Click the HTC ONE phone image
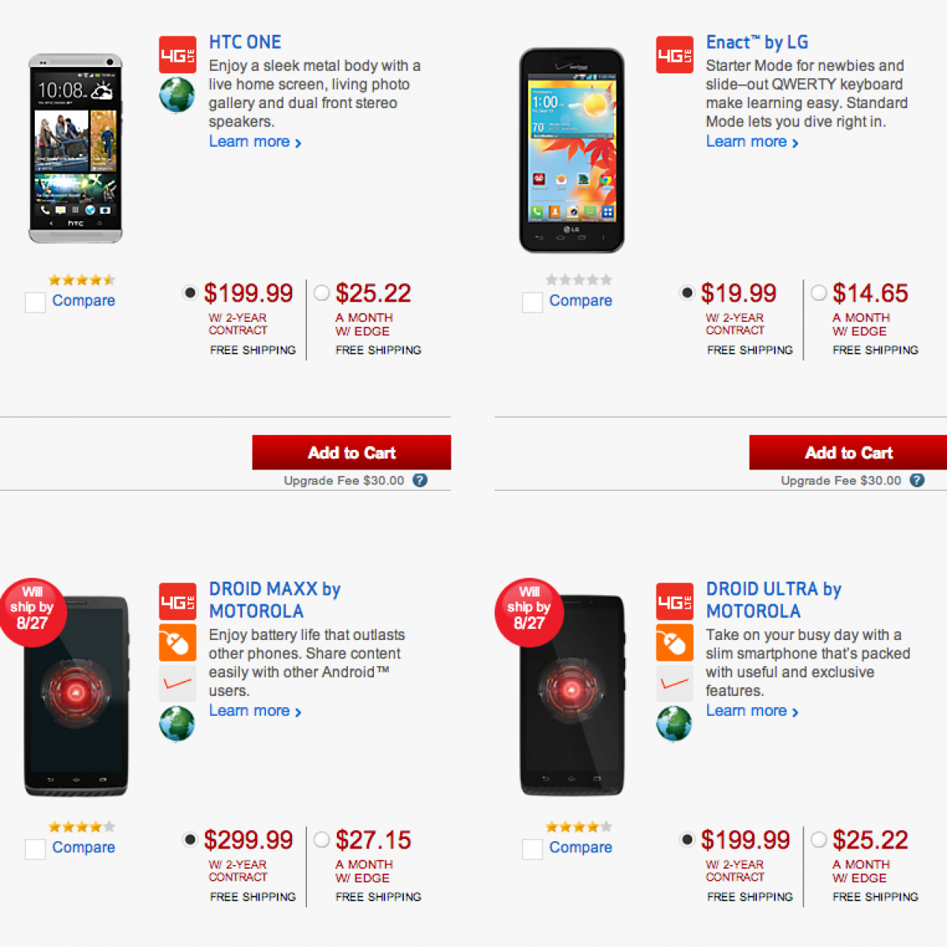This screenshot has width=947, height=947. tap(76, 148)
